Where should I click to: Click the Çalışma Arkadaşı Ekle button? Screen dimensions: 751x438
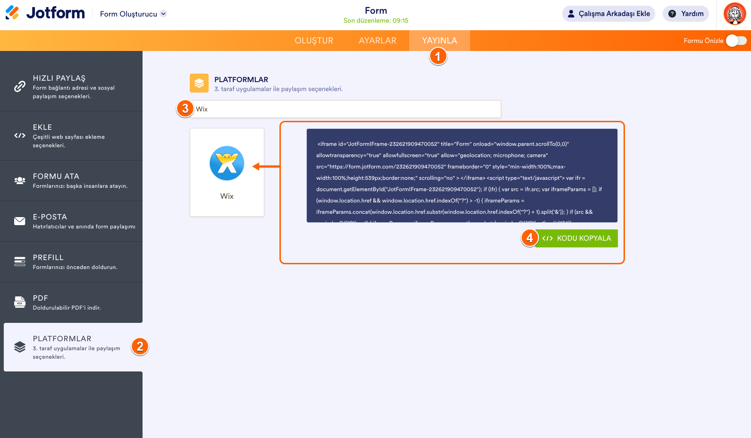click(608, 14)
